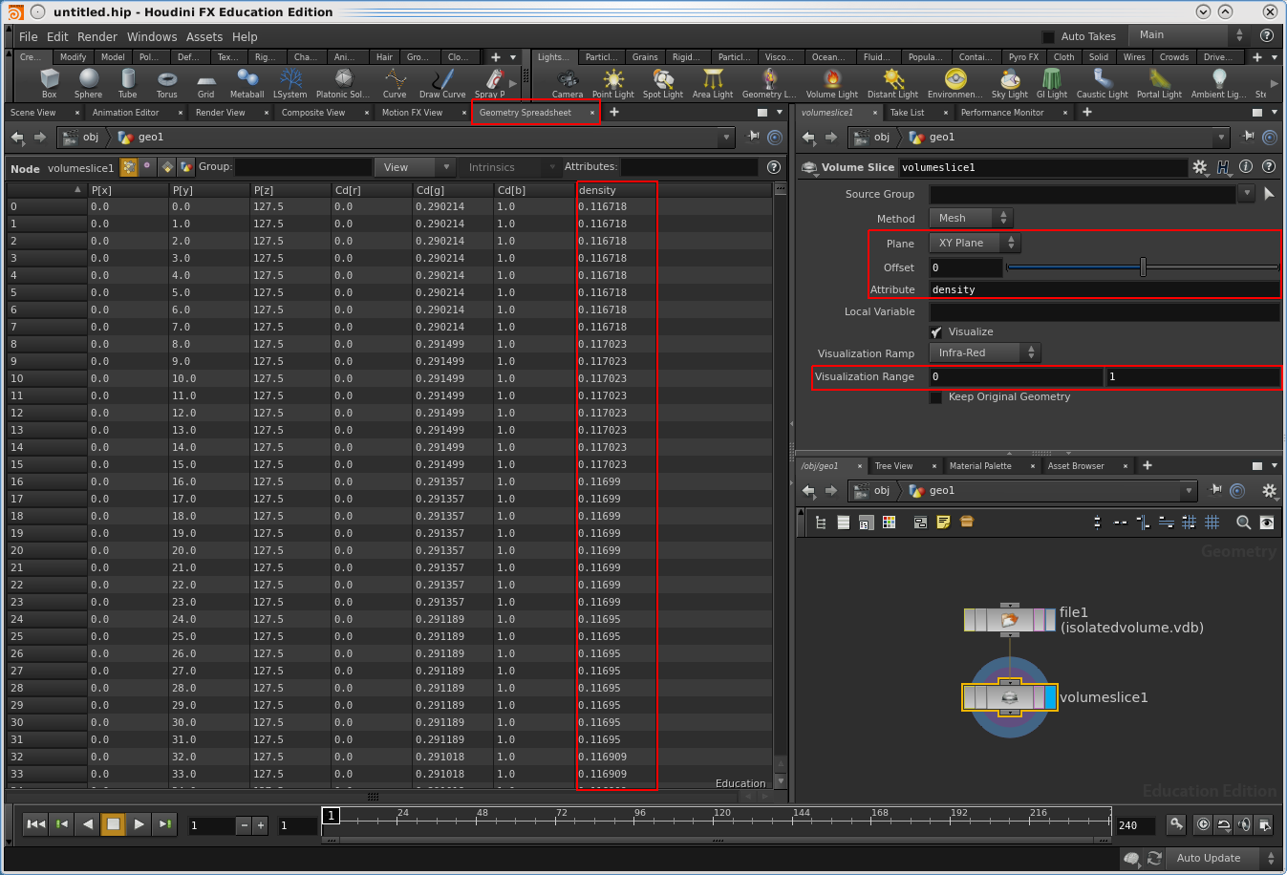1287x875 pixels.
Task: Enable Keep Original Geometry checkbox
Action: [936, 397]
